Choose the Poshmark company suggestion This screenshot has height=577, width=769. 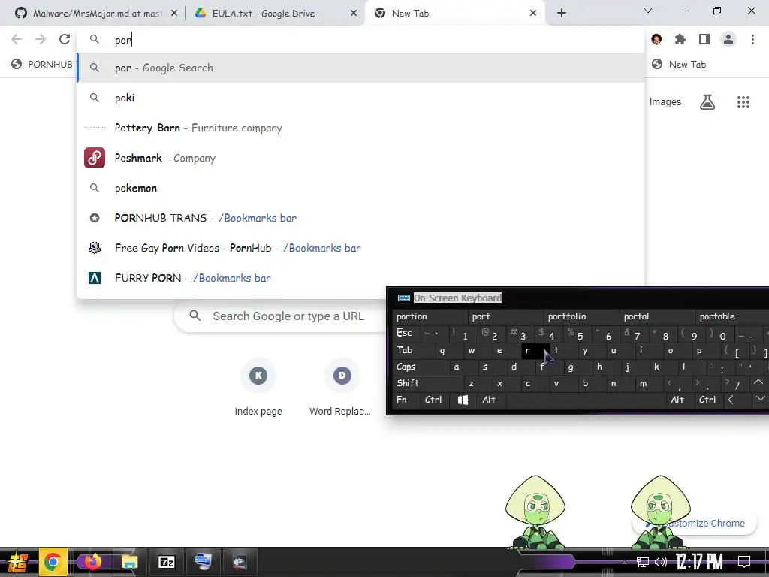[x=360, y=158]
